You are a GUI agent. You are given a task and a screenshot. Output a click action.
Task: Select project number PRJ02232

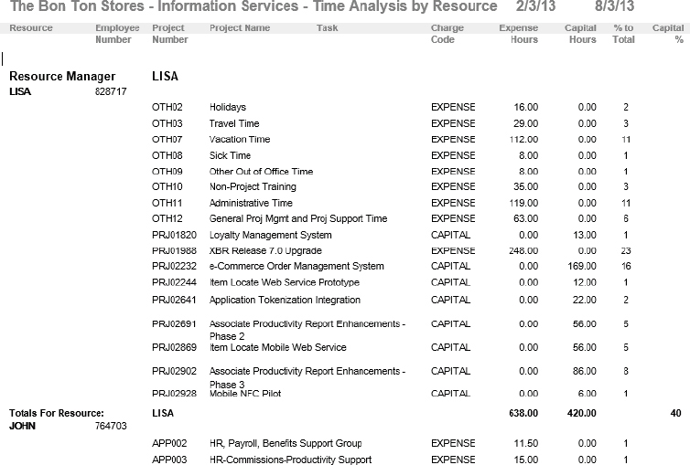pyautogui.click(x=174, y=266)
